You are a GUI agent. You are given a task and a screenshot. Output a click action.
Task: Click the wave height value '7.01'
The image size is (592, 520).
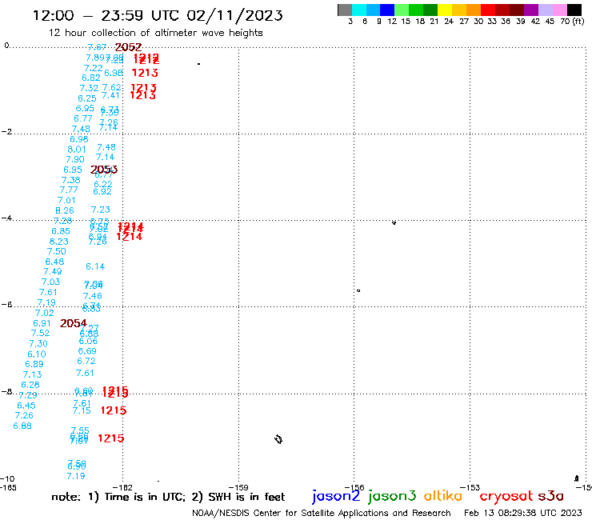(66, 201)
